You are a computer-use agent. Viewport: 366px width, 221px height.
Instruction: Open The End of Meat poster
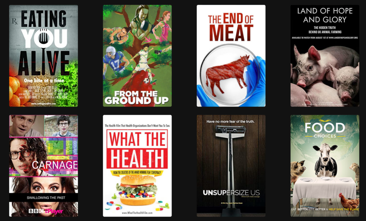231,55
